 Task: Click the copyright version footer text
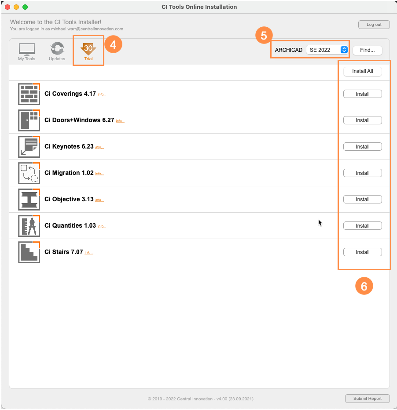(200, 399)
